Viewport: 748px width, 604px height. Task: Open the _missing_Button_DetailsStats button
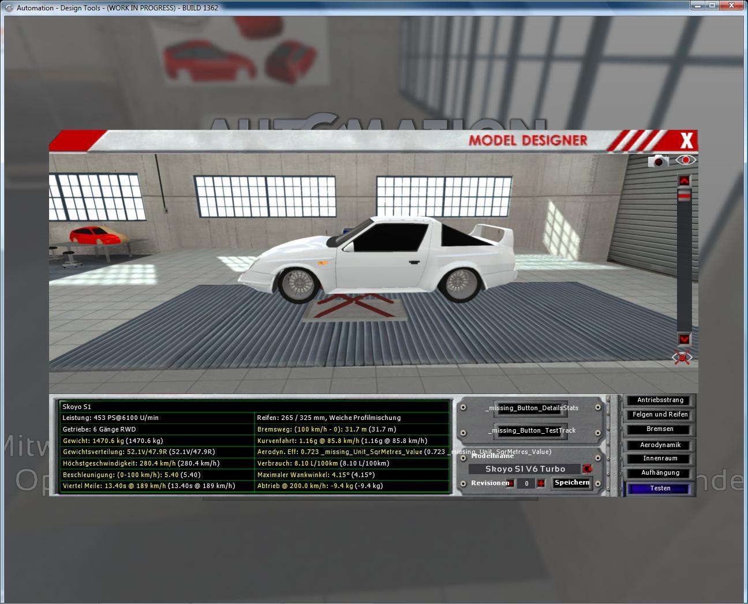[x=532, y=408]
